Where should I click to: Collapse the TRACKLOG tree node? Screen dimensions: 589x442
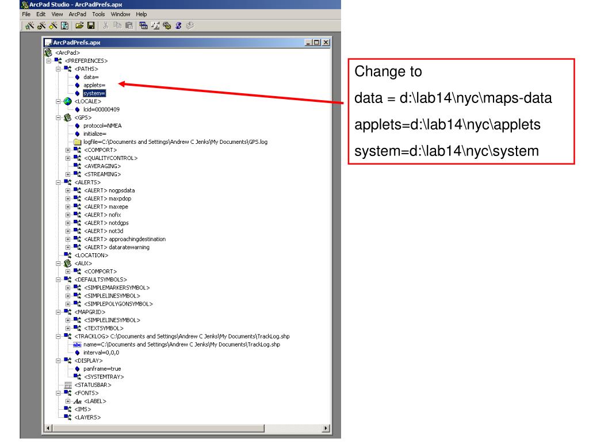(x=58, y=336)
